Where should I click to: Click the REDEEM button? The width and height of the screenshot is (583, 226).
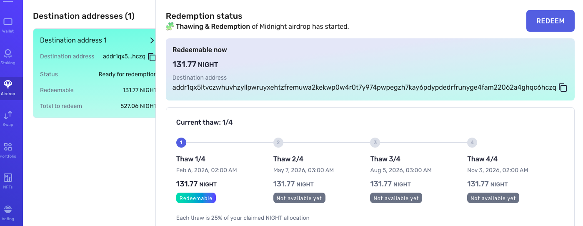point(550,21)
